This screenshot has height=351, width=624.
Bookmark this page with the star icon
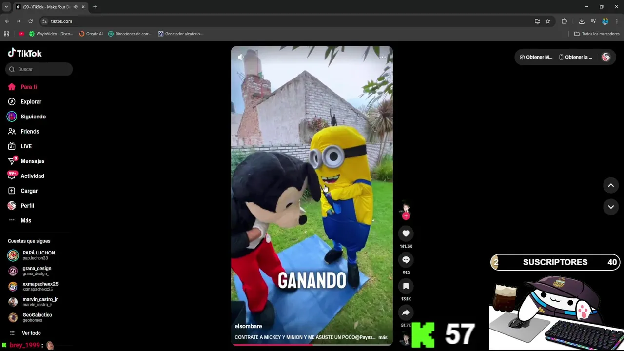point(548,21)
